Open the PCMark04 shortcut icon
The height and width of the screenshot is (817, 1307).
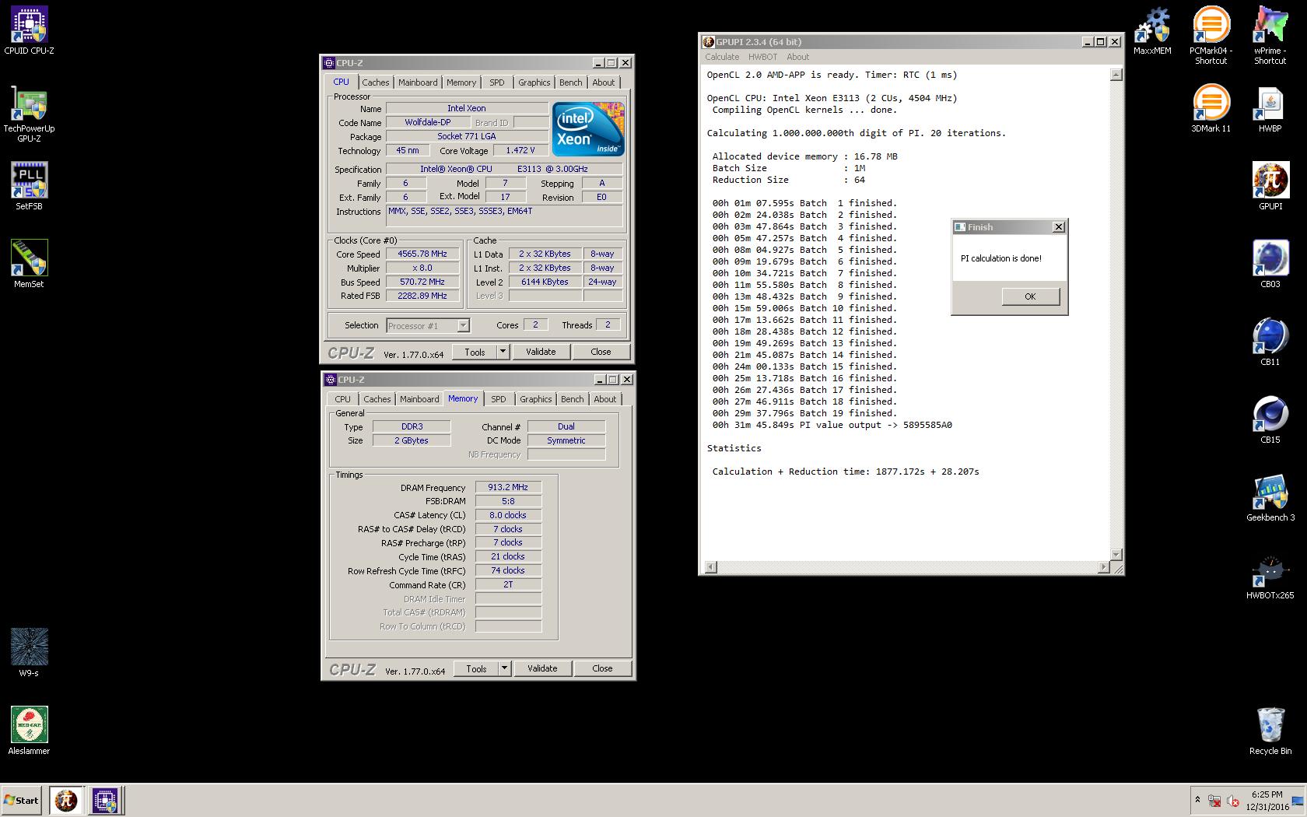(x=1211, y=35)
